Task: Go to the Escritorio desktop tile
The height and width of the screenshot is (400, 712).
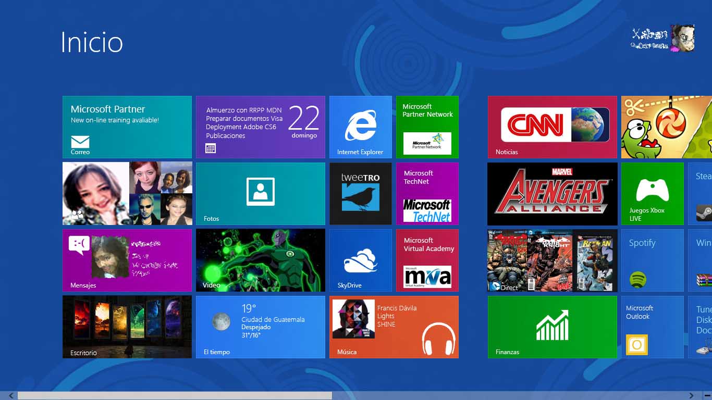Action: (x=127, y=327)
